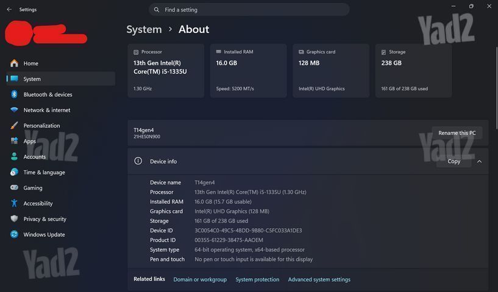The width and height of the screenshot is (498, 292).
Task: Click Intel(R) UHD Graphics (128 MB) value
Action: [x=232, y=211]
